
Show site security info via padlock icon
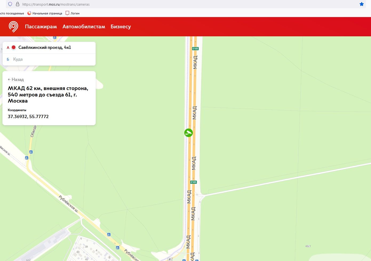18,4
